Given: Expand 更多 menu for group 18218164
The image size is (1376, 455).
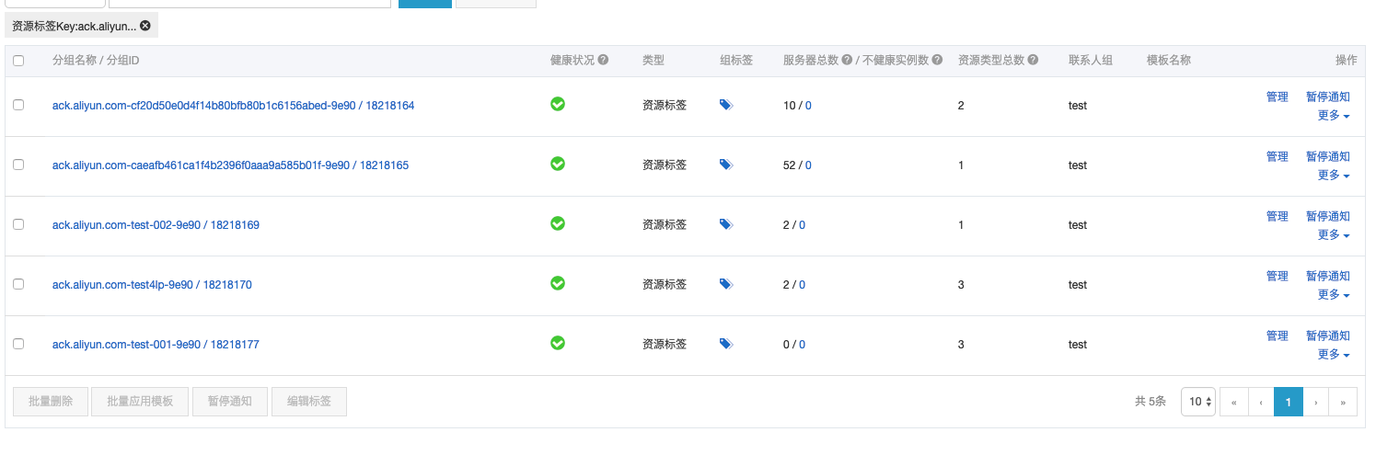Looking at the screenshot, I should 1334,116.
